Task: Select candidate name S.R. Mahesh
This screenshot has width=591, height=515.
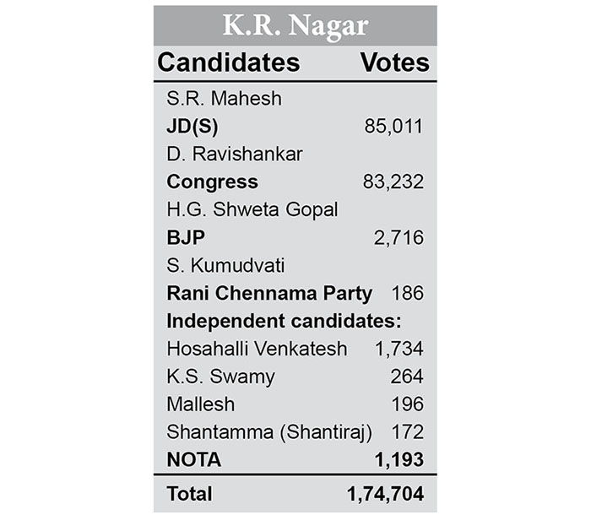Action: click(x=224, y=99)
